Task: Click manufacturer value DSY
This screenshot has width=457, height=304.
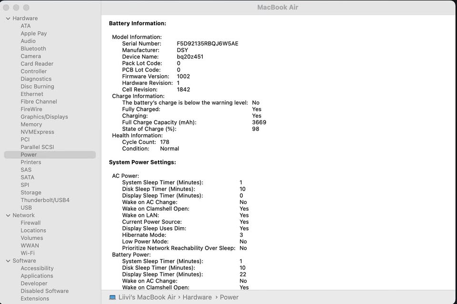Action: click(x=182, y=51)
